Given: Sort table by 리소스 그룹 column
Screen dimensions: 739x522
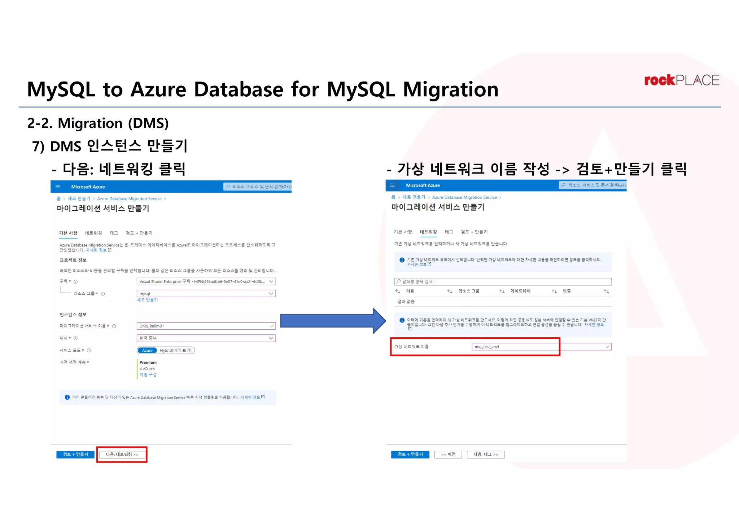Looking at the screenshot, I should tap(469, 291).
